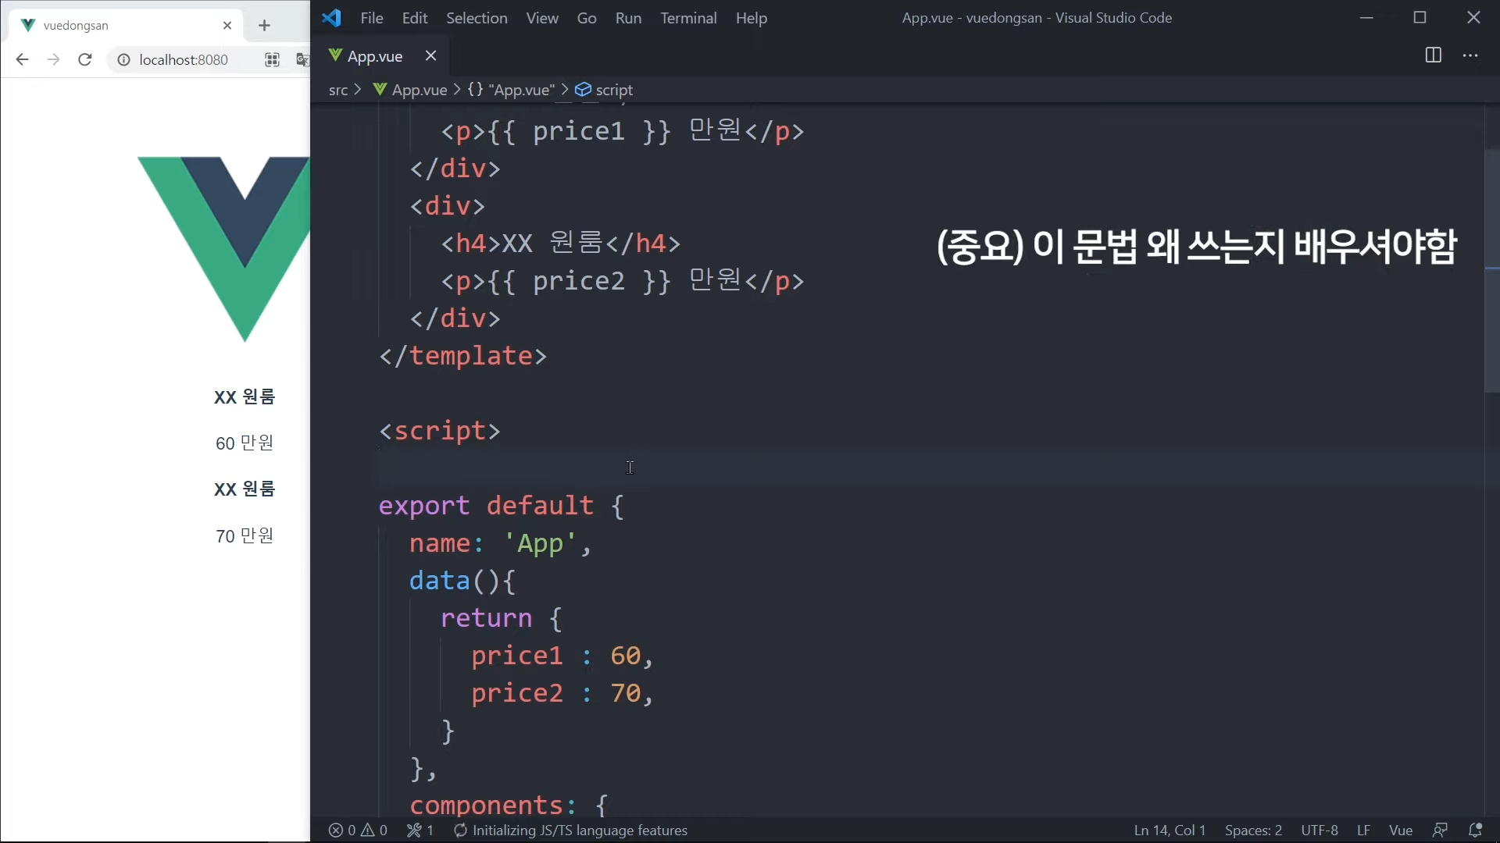Image resolution: width=1500 pixels, height=843 pixels.
Task: Click the site info icon beside localhost:8080
Action: coord(123,59)
